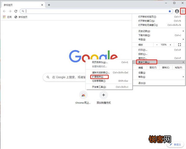Open the 应用 apps grid shortcut

point(7,17)
